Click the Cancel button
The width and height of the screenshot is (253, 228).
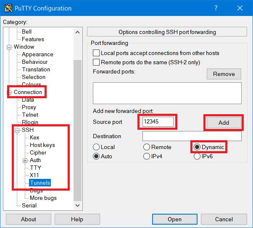(x=224, y=219)
